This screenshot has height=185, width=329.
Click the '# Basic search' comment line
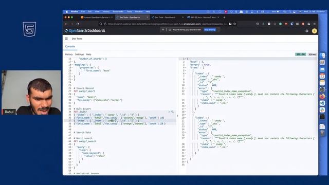[x=83, y=138]
